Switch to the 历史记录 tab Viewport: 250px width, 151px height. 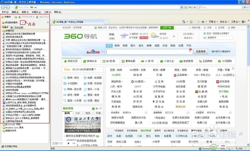[x=19, y=27]
